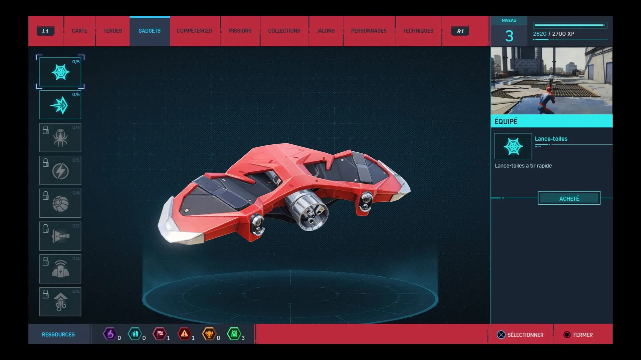Image resolution: width=641 pixels, height=360 pixels.
Task: Click the locked electric web gadget slot
Action: [60, 171]
